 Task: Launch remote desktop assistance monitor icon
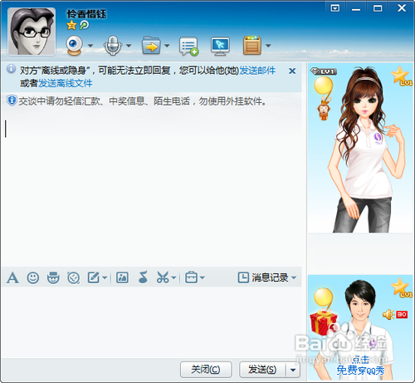(x=220, y=46)
